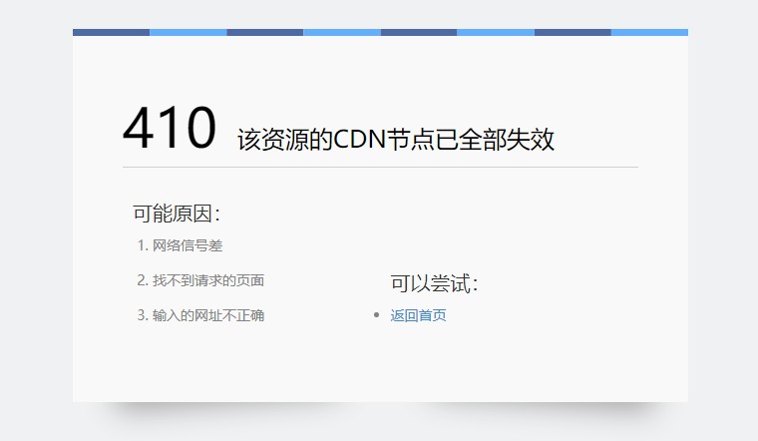Click the sixth top stripe segment, light blue
The width and height of the screenshot is (758, 441).
pos(495,32)
